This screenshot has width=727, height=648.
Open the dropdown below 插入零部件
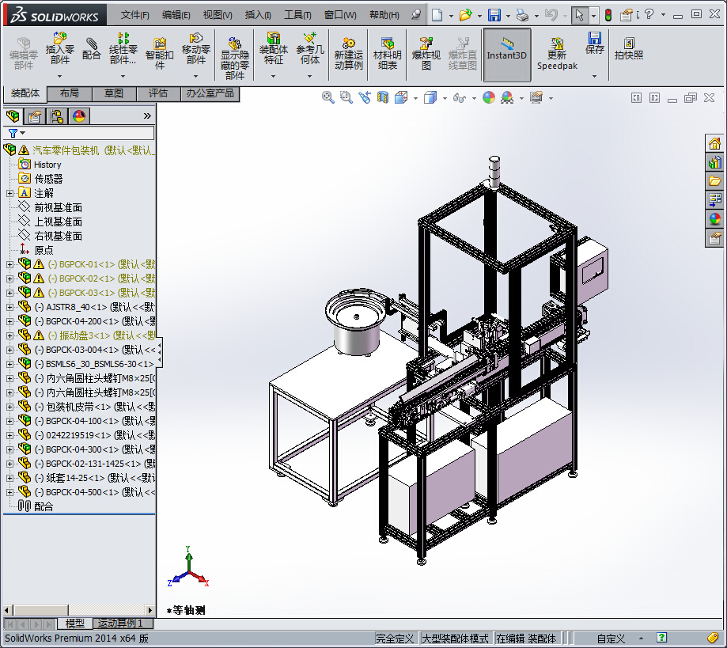(x=60, y=76)
